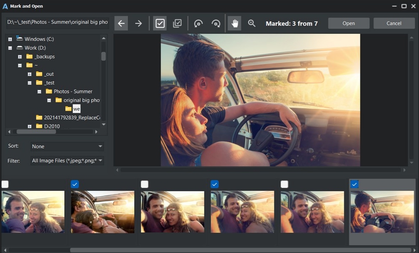This screenshot has width=419, height=253.
Task: Select the third thumbnail photo
Action: (x=172, y=212)
